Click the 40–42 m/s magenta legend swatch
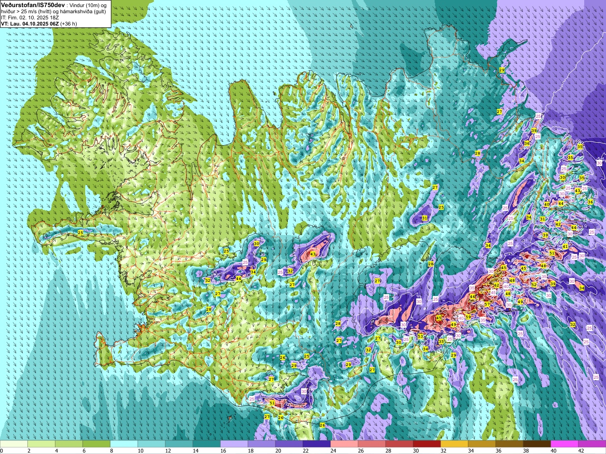The width and height of the screenshot is (606, 454). point(563,444)
